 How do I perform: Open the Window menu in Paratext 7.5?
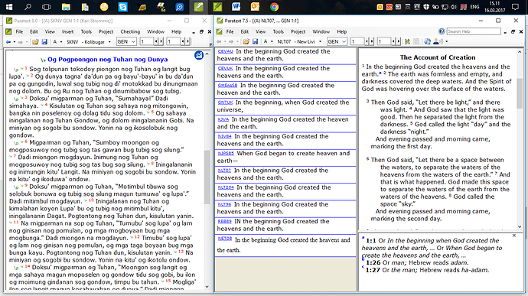pos(321,31)
